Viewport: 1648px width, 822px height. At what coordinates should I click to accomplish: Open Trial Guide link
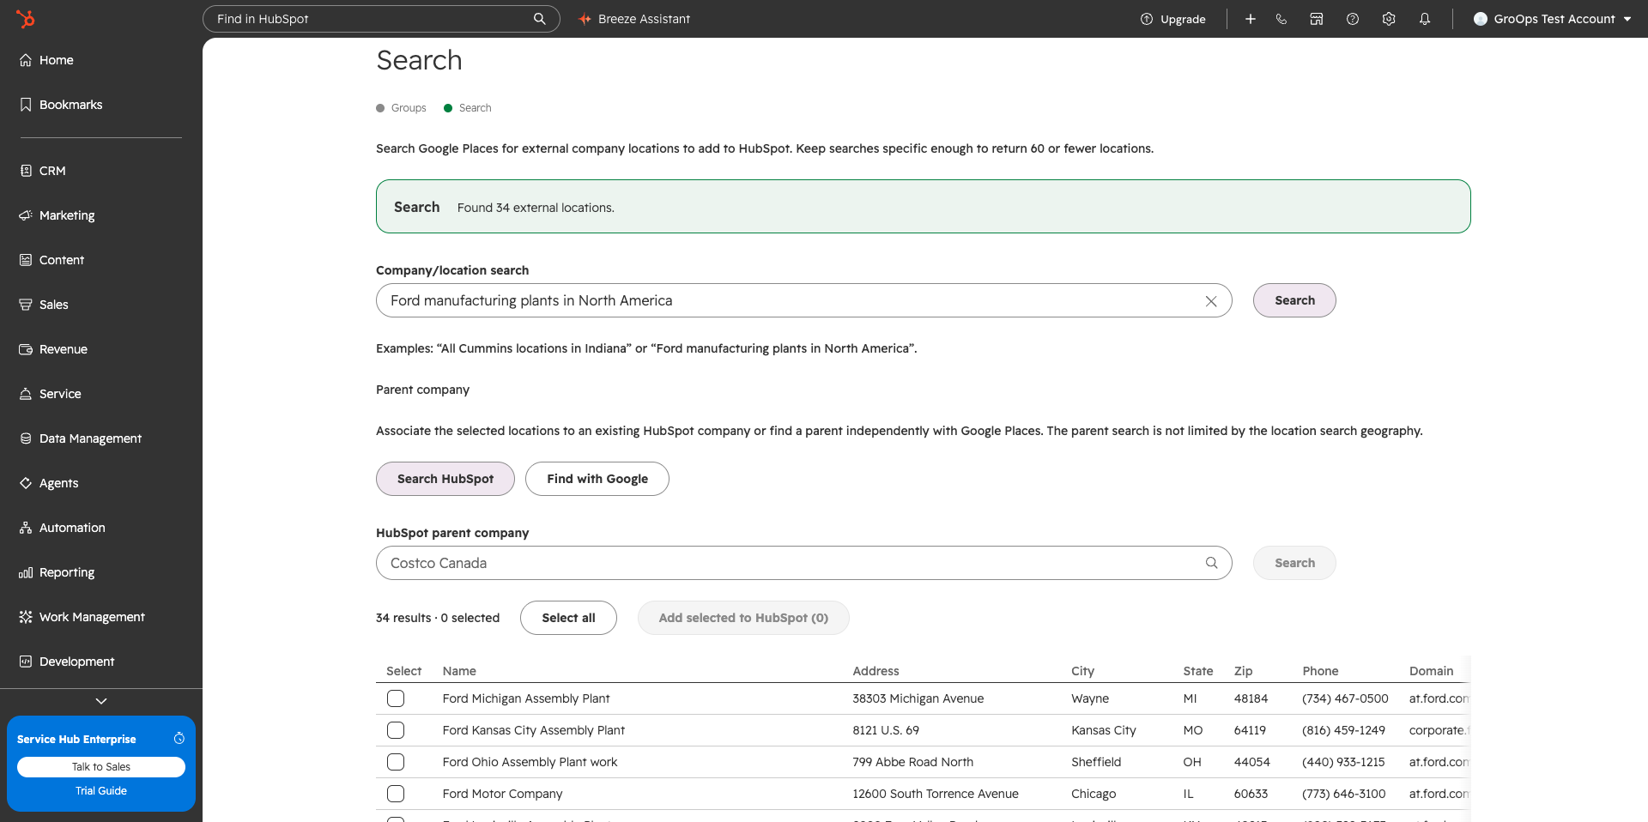click(101, 791)
